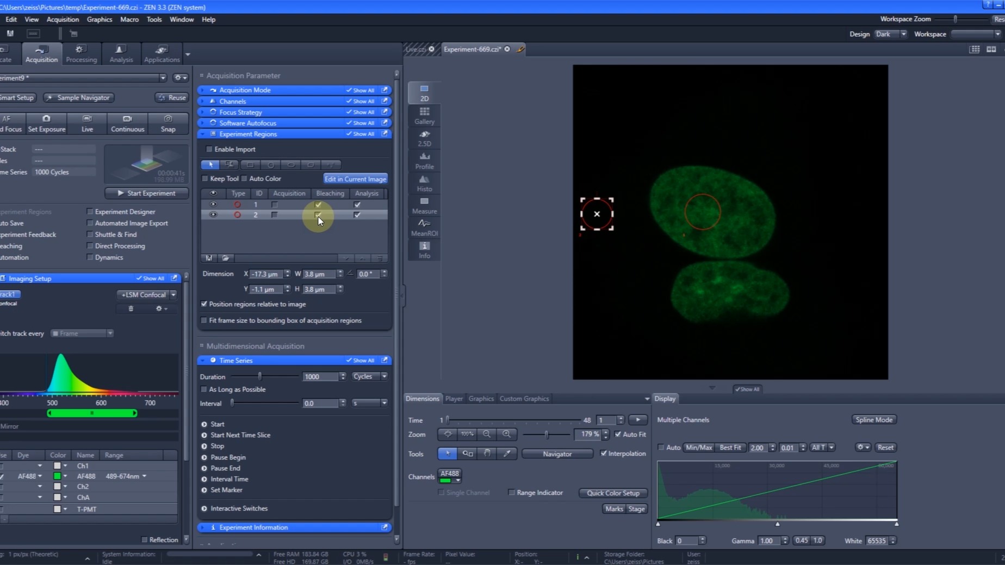Toggle Position regions relative to image
The width and height of the screenshot is (1005, 565).
(204, 304)
